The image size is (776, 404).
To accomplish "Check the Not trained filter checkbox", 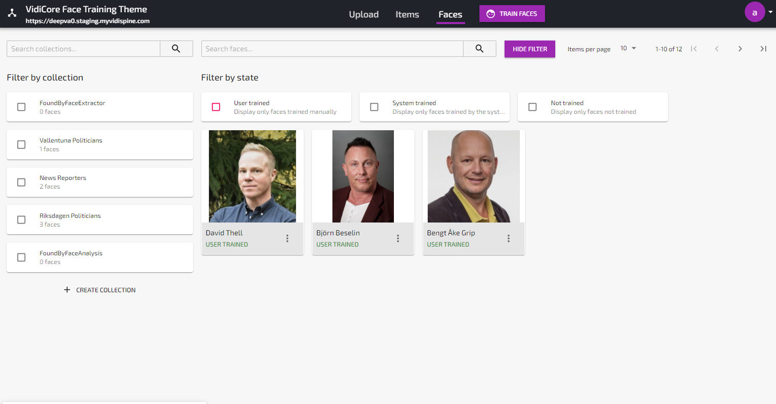I will pos(533,107).
